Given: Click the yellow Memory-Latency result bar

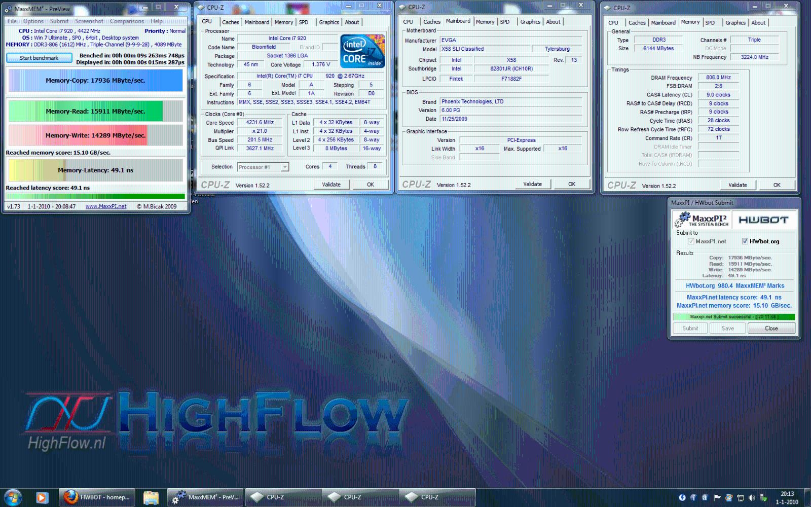Looking at the screenshot, I should (95, 170).
